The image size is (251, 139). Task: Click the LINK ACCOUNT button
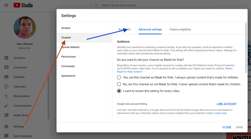click(x=226, y=104)
